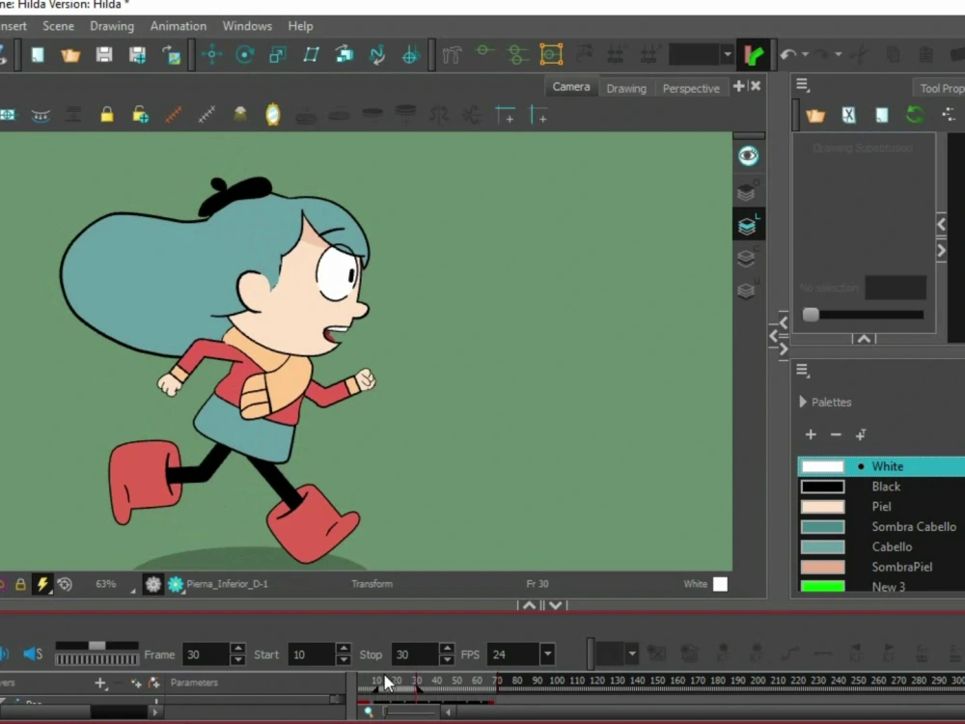This screenshot has width=965, height=724.
Task: Click the Frame number input field
Action: coord(206,654)
